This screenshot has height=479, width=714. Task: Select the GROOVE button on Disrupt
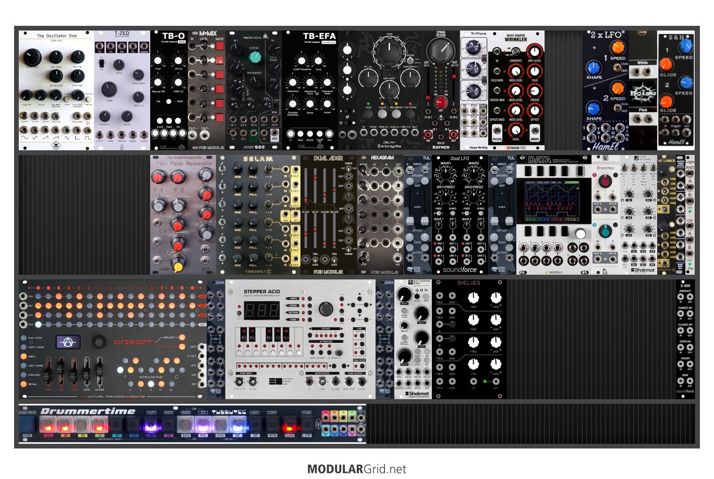click(x=182, y=347)
